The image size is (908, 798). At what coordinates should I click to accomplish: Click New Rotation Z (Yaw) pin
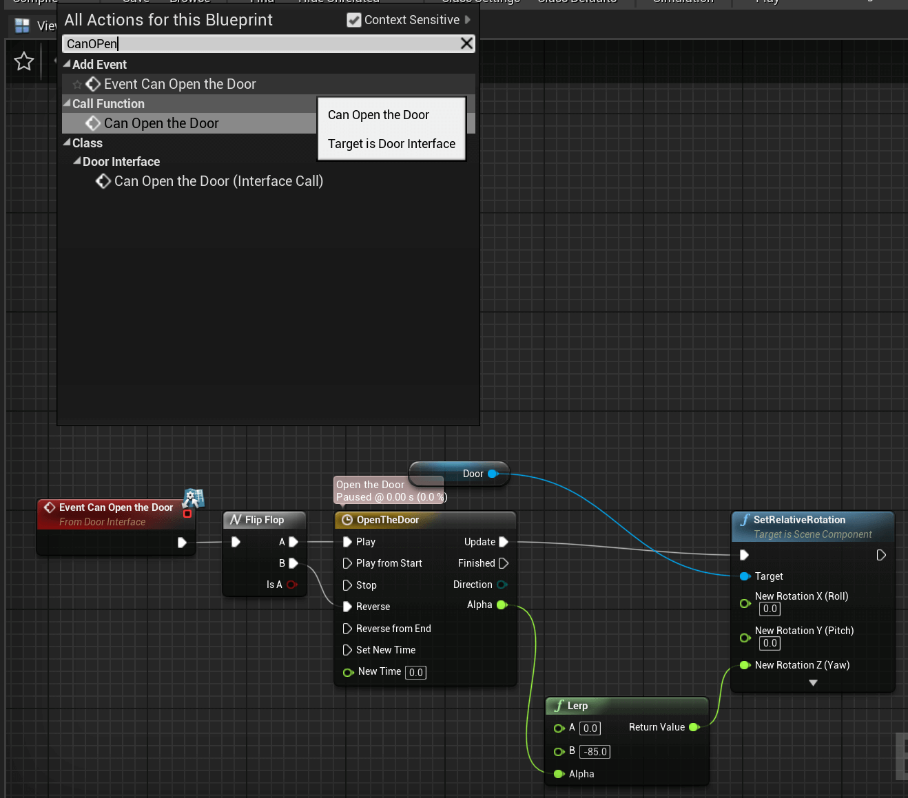point(745,665)
